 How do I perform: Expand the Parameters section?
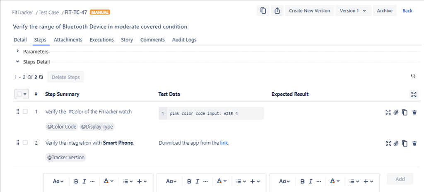coord(17,51)
